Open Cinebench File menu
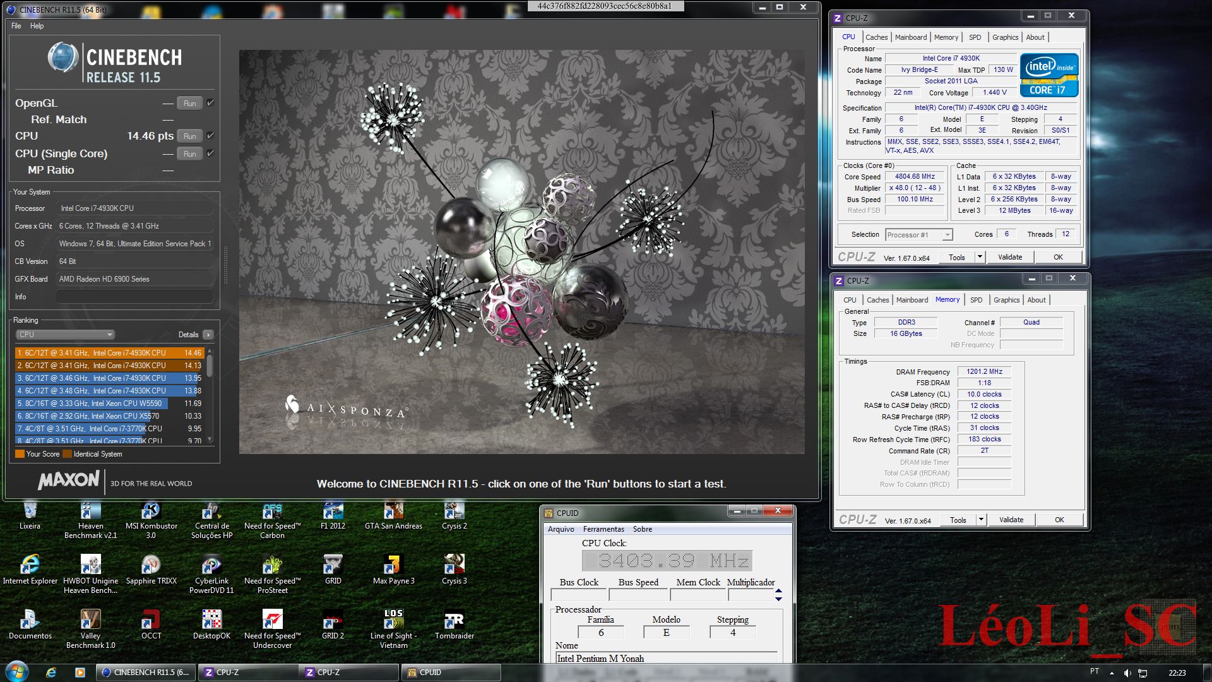Image resolution: width=1212 pixels, height=682 pixels. click(16, 26)
